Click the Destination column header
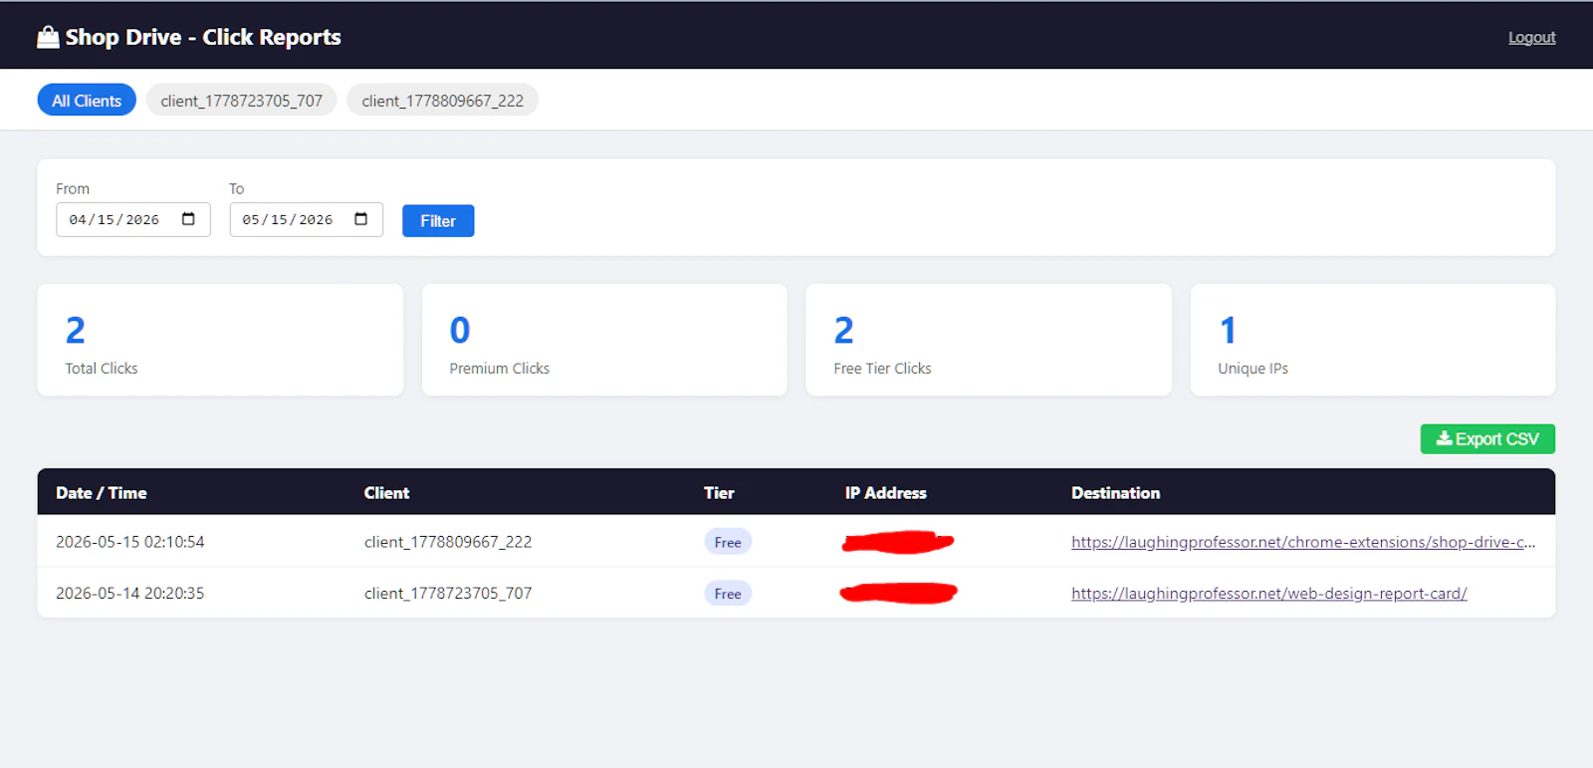1593x768 pixels. coord(1116,493)
